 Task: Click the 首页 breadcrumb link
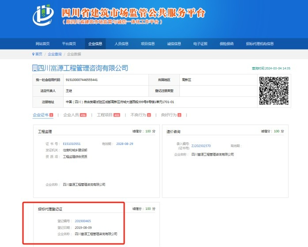click(39, 54)
